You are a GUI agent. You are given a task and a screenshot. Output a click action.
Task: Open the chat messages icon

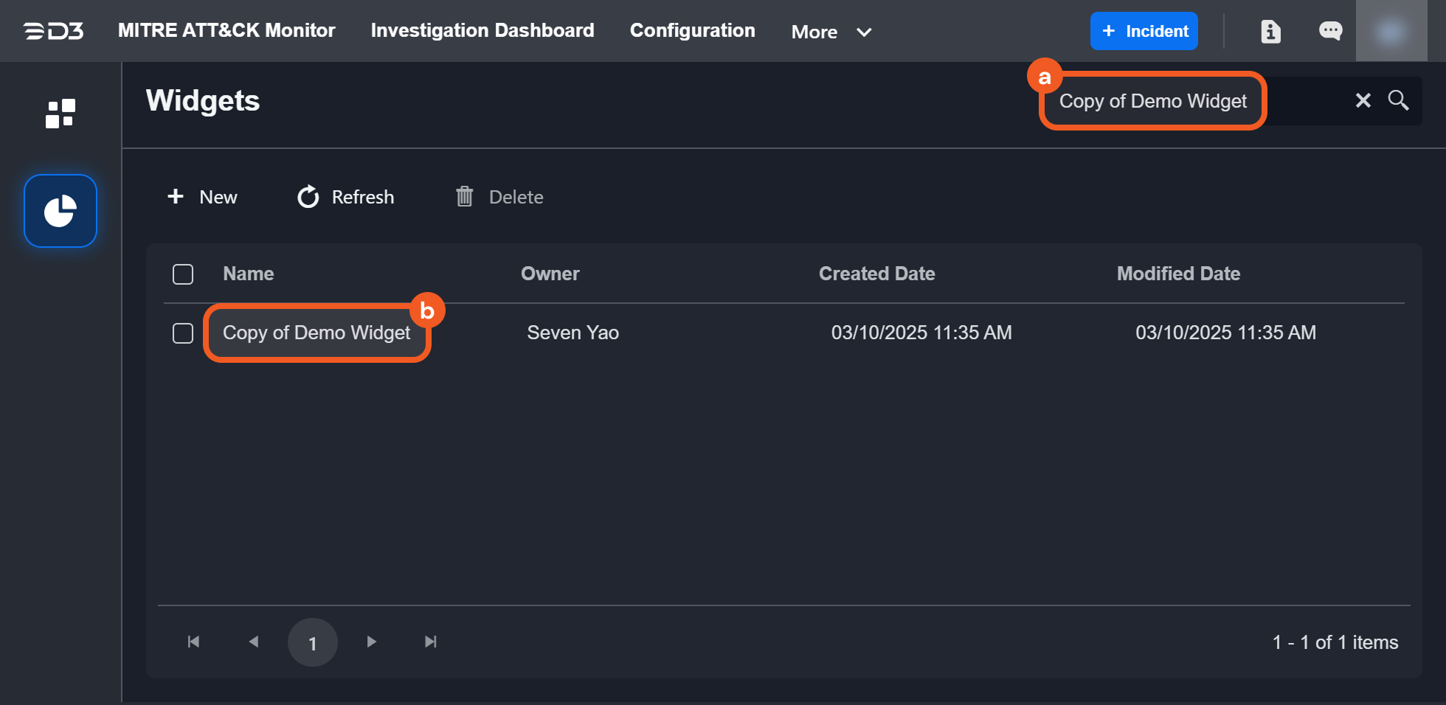1330,31
